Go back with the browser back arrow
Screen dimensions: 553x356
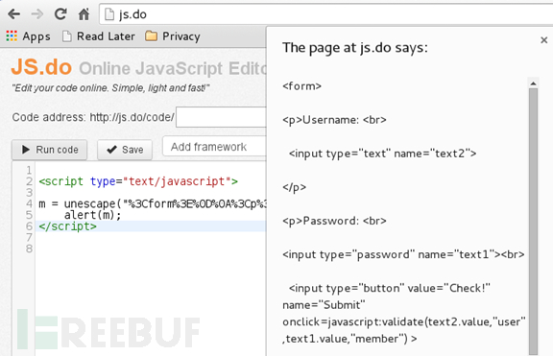(x=13, y=14)
